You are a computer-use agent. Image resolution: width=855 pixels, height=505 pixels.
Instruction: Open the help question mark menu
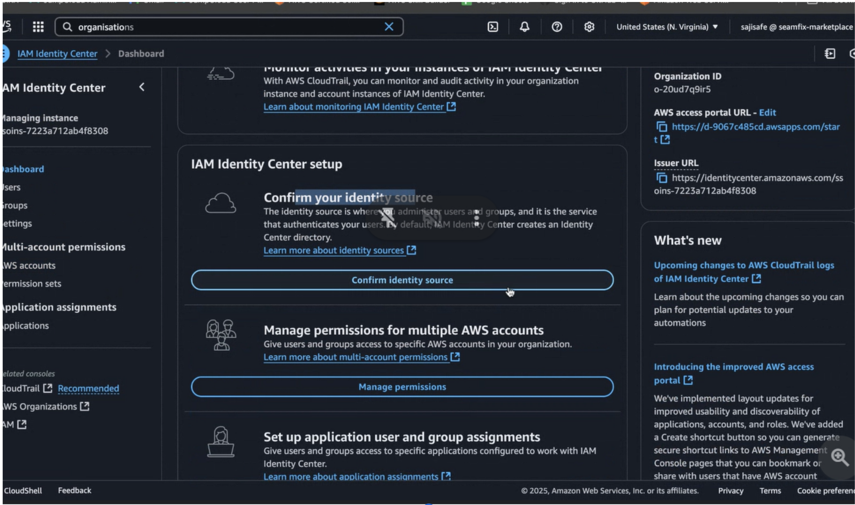556,27
